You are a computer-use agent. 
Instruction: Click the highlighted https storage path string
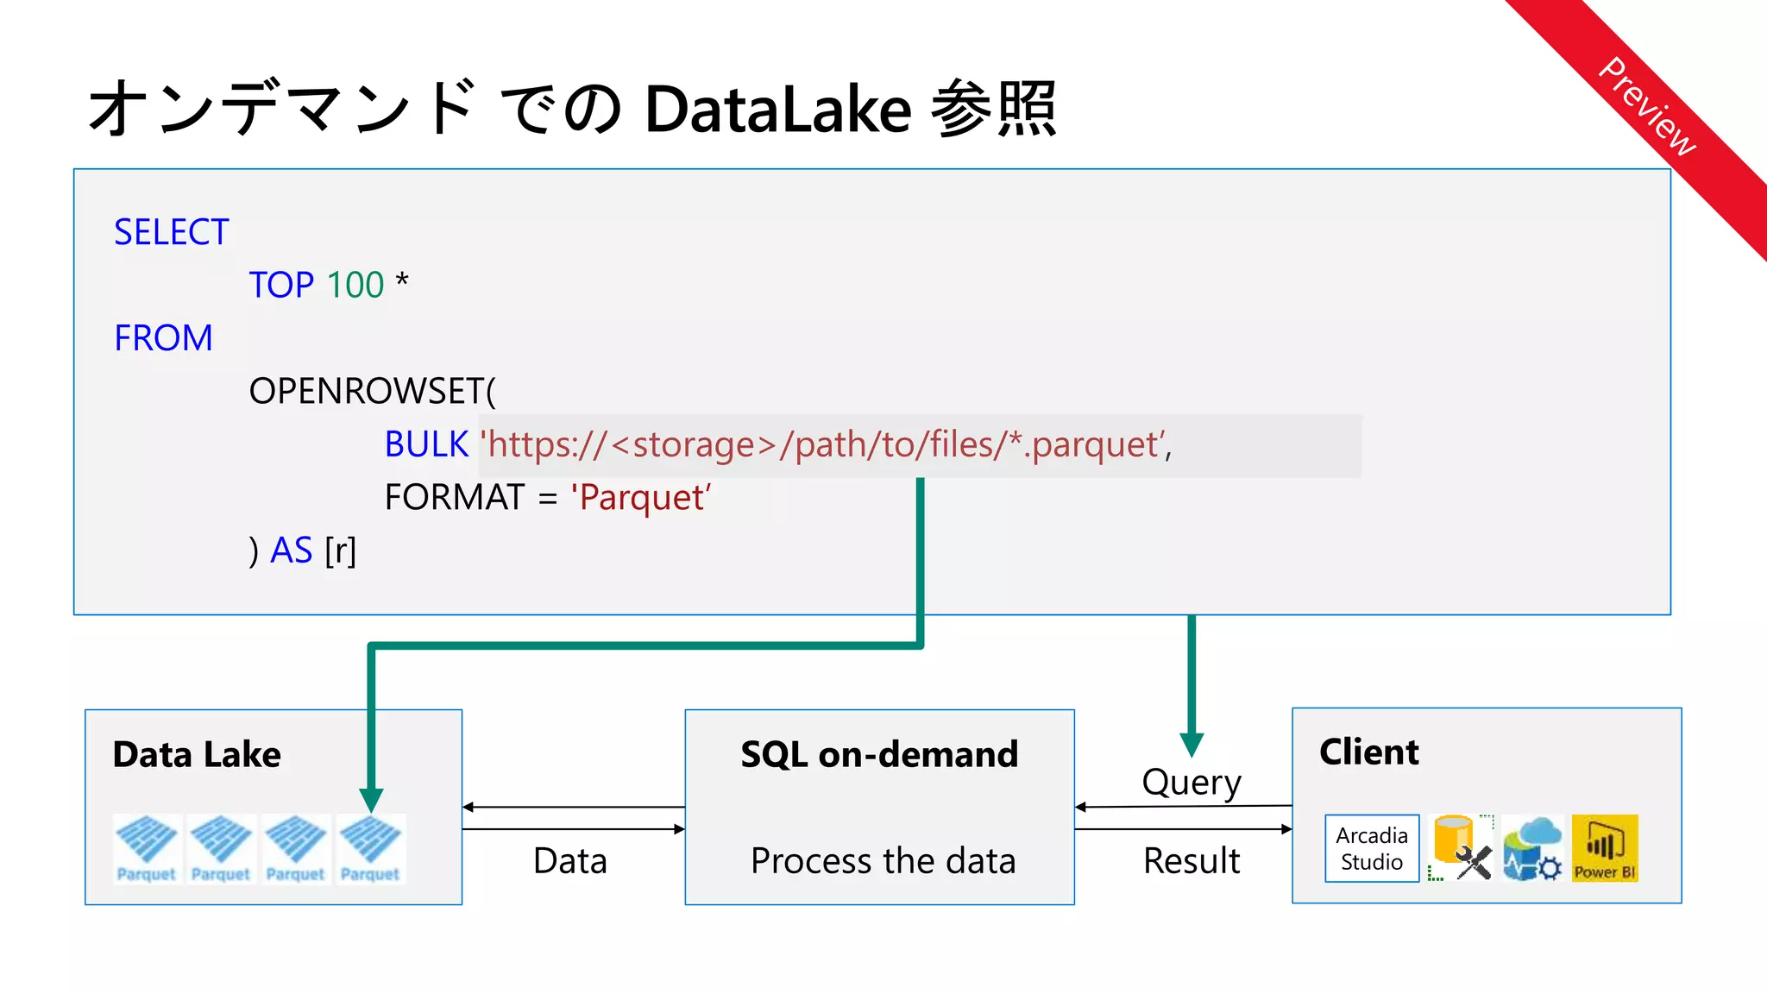[826, 445]
